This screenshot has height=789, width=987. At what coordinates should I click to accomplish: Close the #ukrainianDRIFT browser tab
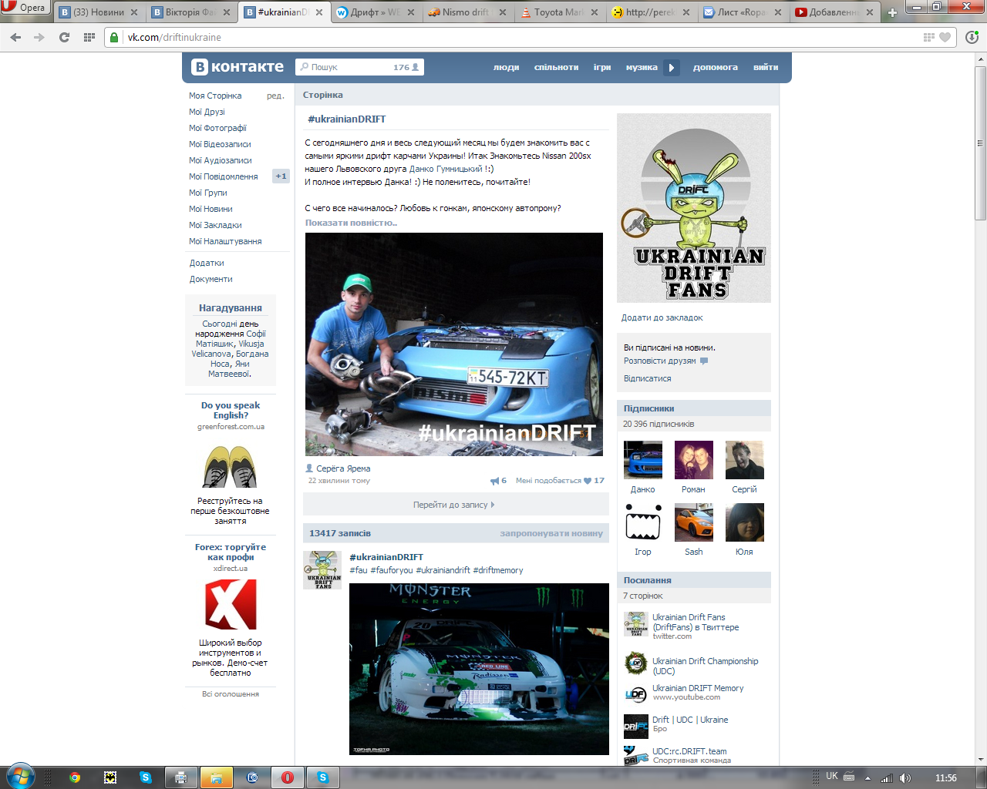[319, 12]
